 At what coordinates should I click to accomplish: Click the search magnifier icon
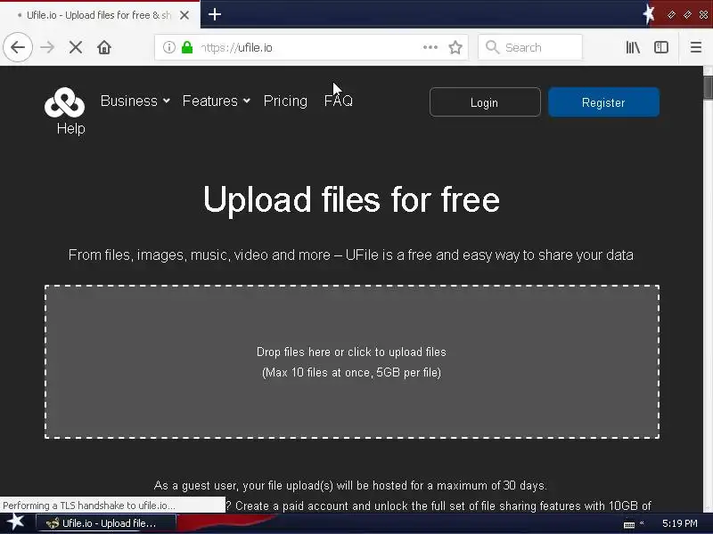point(492,47)
